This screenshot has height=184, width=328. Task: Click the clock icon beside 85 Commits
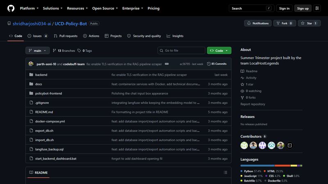[209, 64]
